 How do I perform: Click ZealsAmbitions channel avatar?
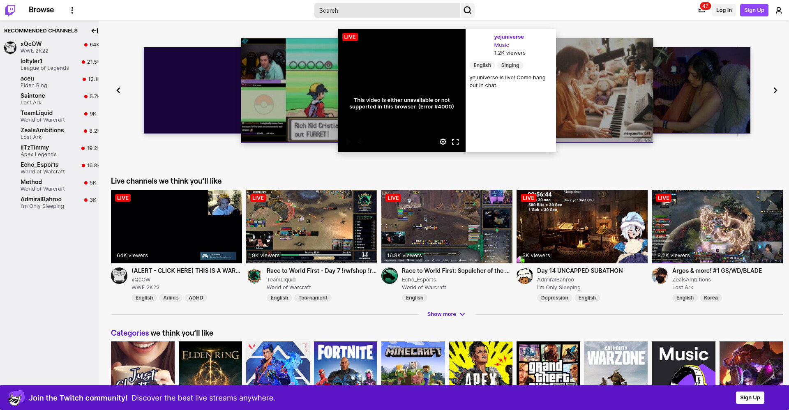click(660, 276)
